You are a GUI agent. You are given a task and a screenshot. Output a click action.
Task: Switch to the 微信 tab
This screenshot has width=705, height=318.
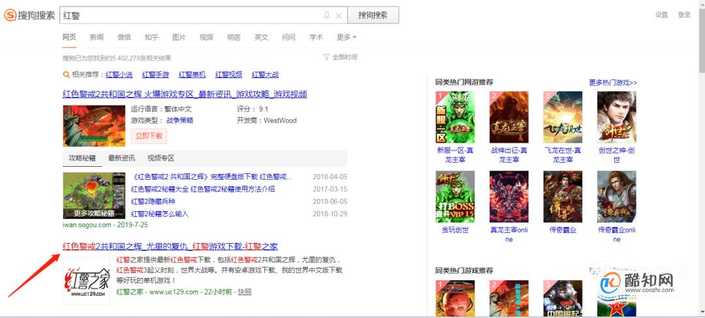(x=124, y=37)
